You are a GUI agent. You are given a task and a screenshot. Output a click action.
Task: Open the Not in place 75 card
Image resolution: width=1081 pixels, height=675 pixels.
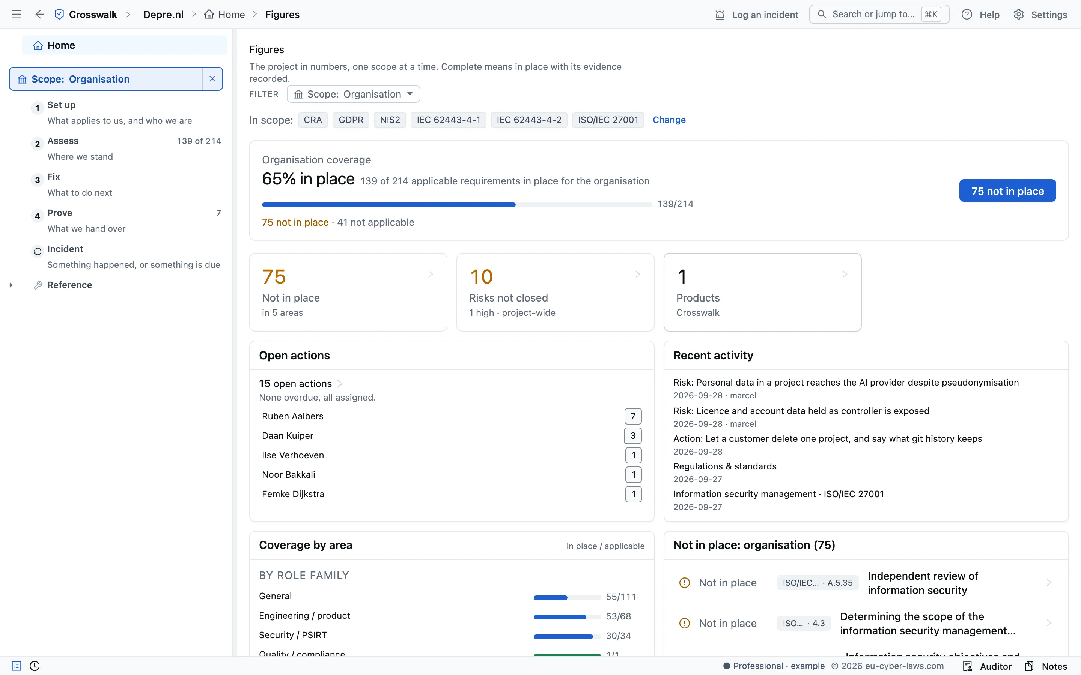pos(348,292)
